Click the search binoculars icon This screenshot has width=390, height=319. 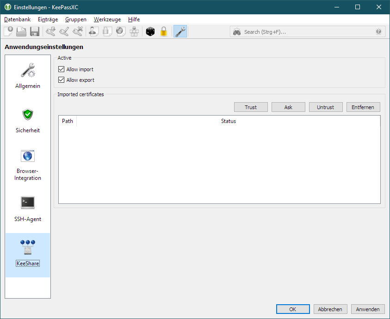coord(237,32)
